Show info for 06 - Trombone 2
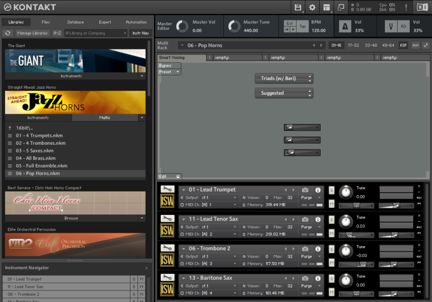 (318, 249)
